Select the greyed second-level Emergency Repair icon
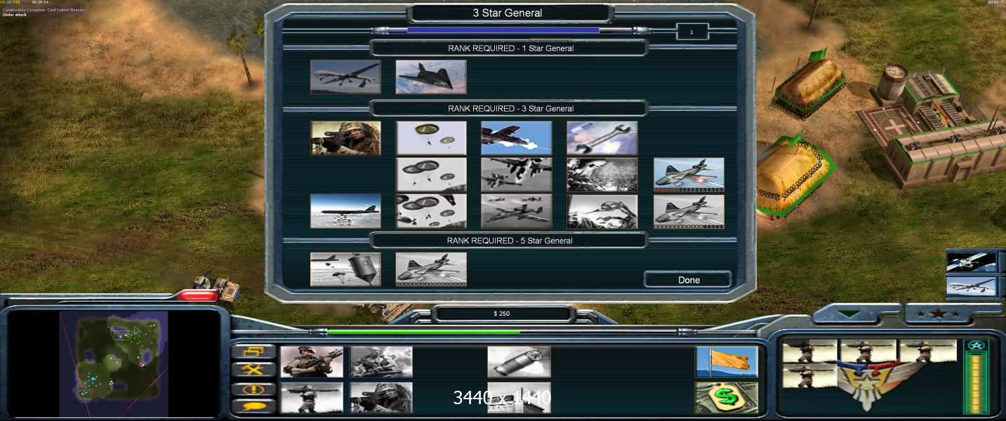1006x421 pixels. click(602, 175)
